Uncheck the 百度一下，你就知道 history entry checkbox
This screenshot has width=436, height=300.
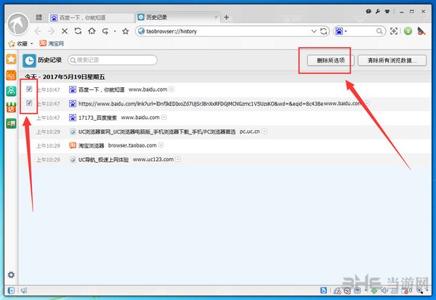click(28, 89)
